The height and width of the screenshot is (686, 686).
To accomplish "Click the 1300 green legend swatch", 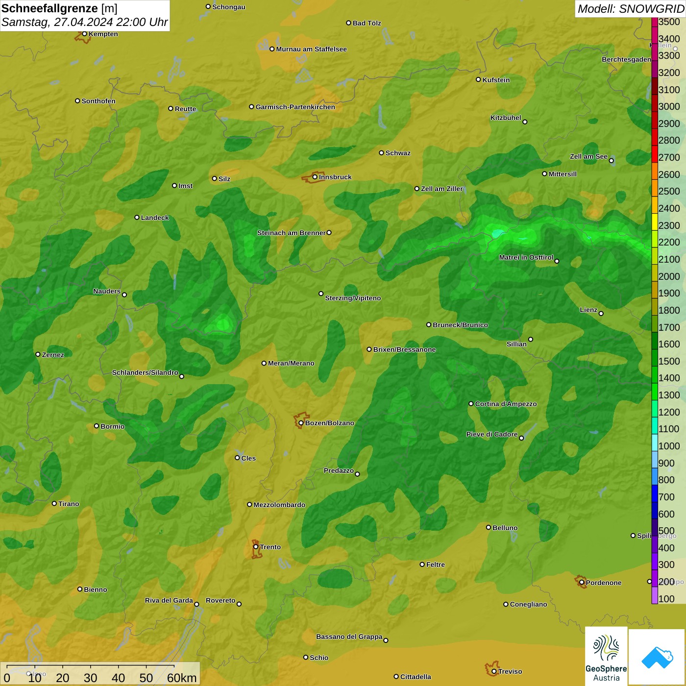I will 654,392.
